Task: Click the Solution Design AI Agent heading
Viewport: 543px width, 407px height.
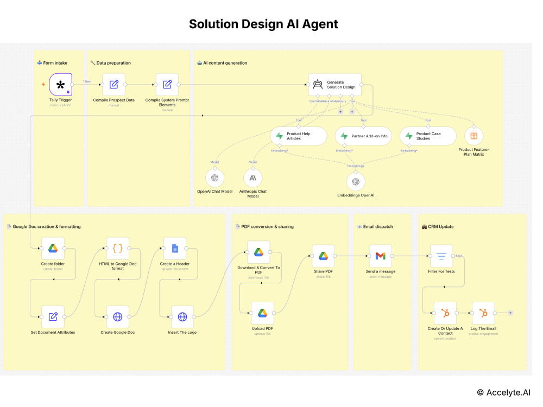Action: [263, 24]
